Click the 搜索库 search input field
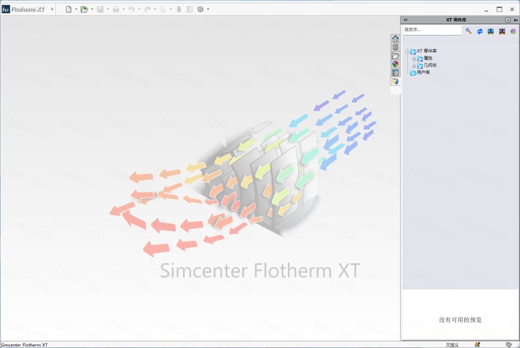The image size is (520, 348). tap(432, 30)
